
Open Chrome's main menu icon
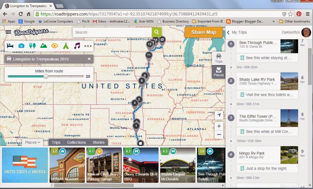point(308,14)
